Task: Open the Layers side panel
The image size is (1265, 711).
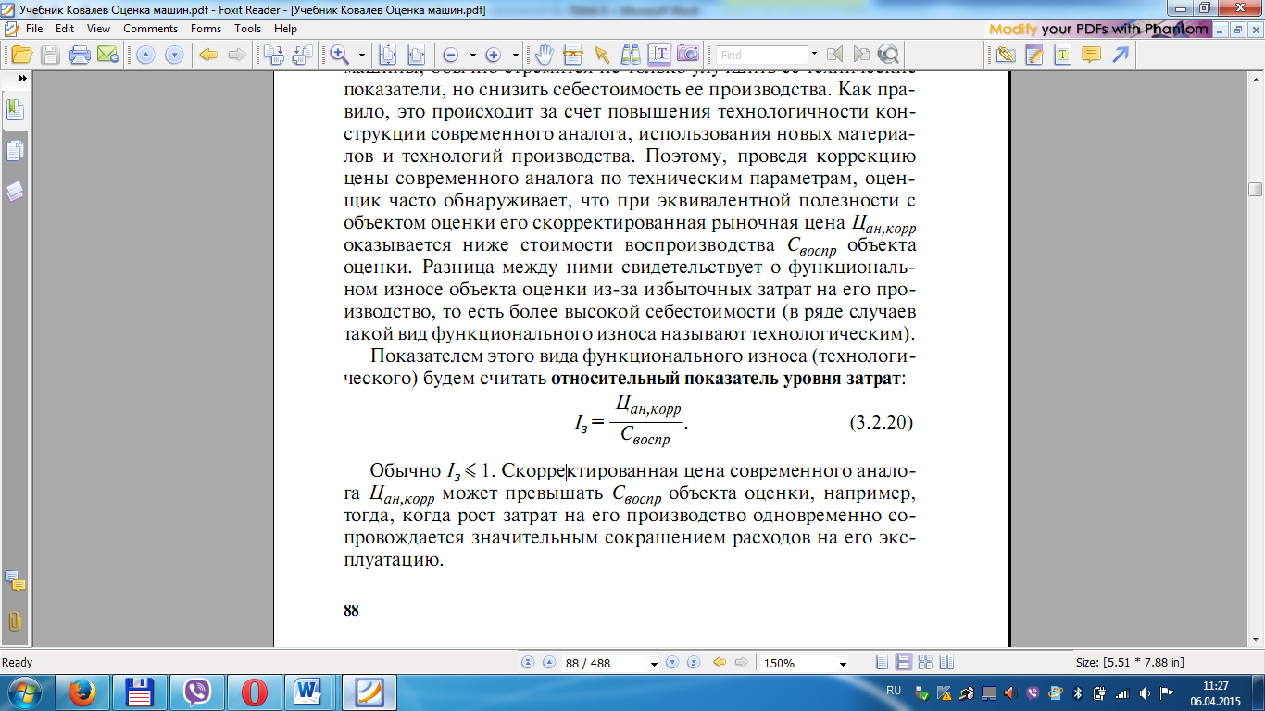Action: 15,192
